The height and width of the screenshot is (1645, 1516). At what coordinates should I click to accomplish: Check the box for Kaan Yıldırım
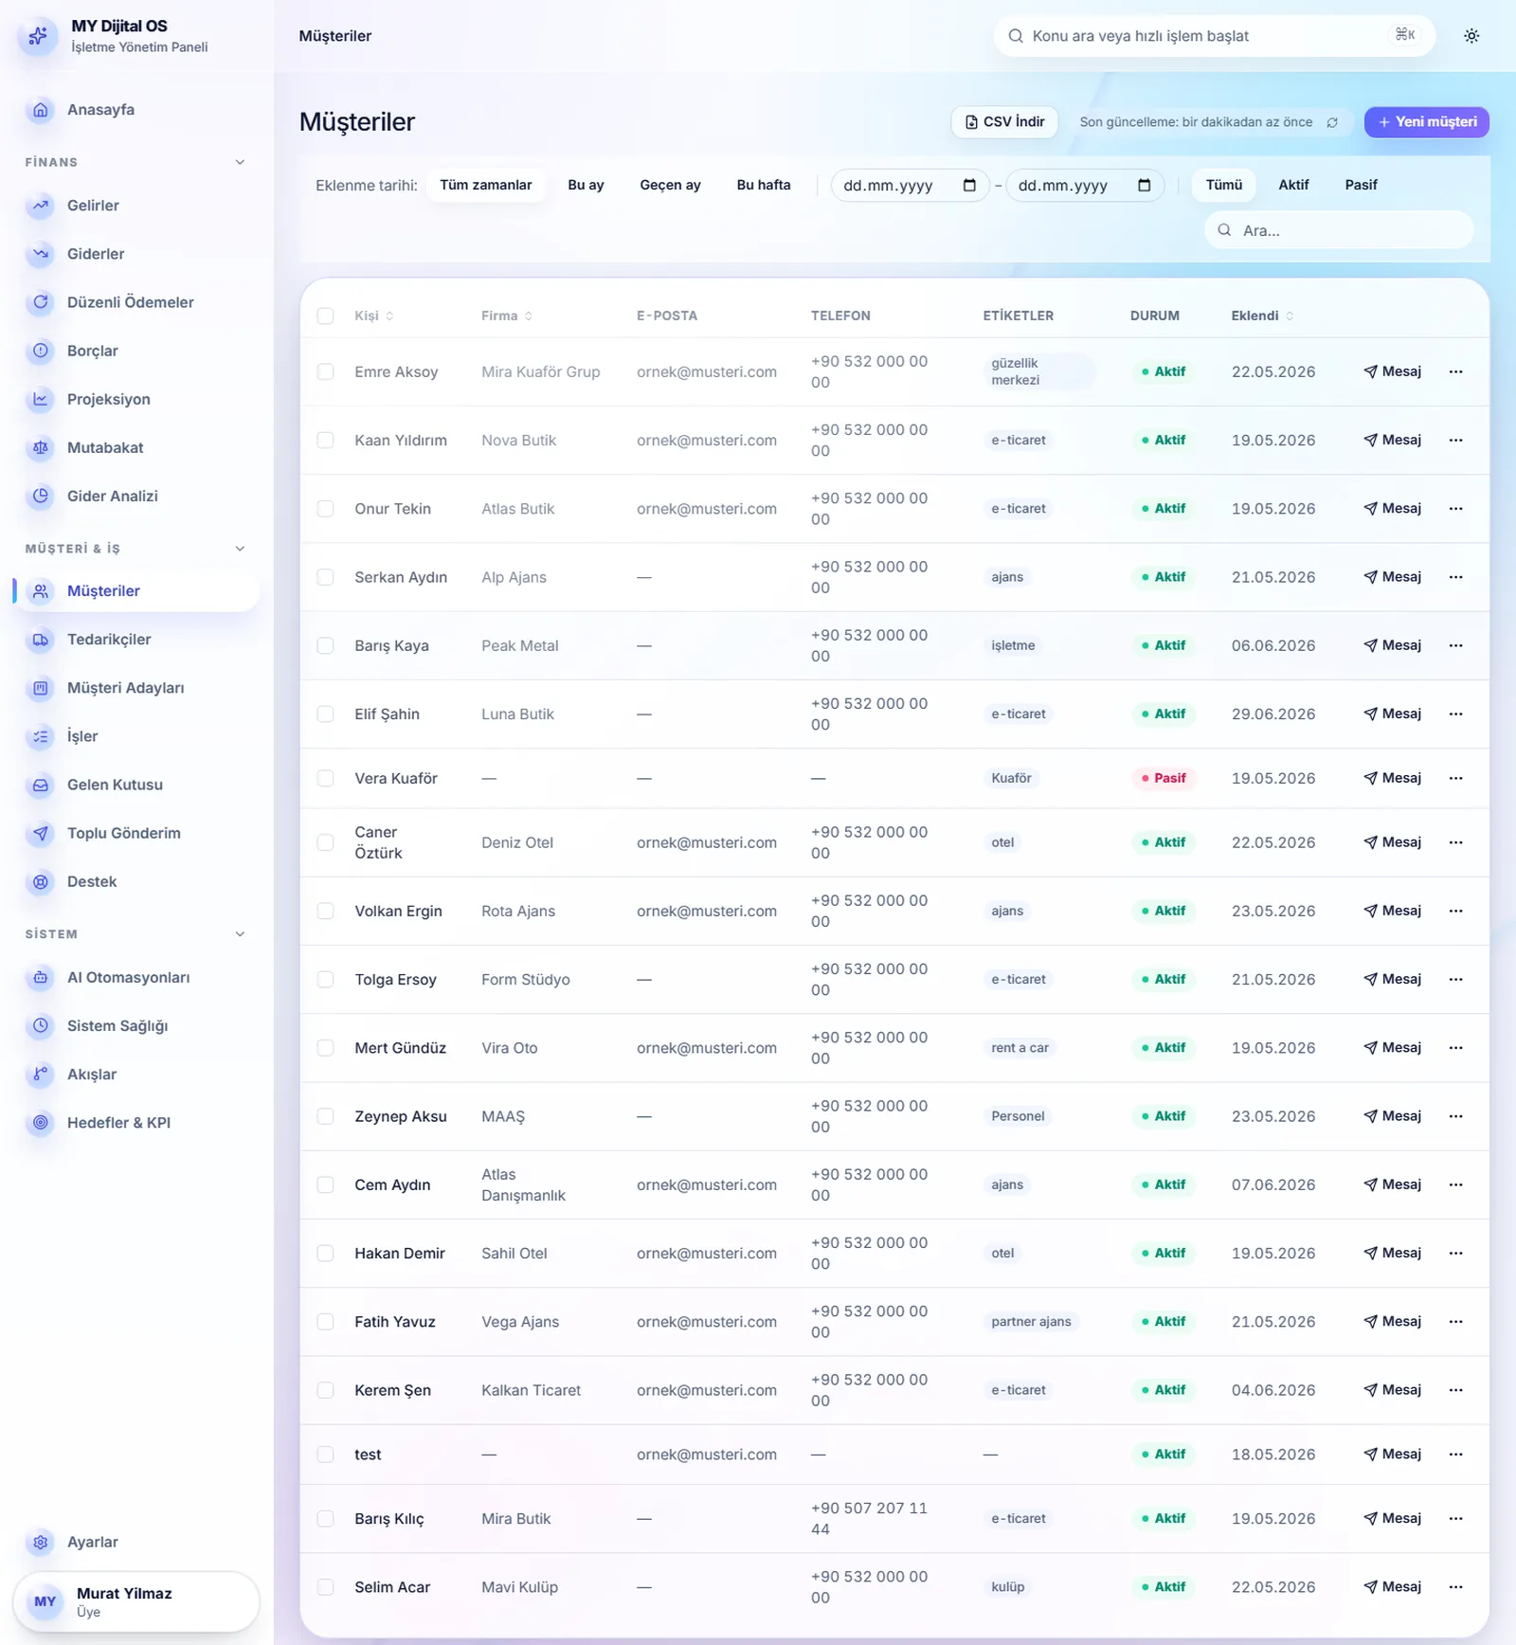point(326,441)
